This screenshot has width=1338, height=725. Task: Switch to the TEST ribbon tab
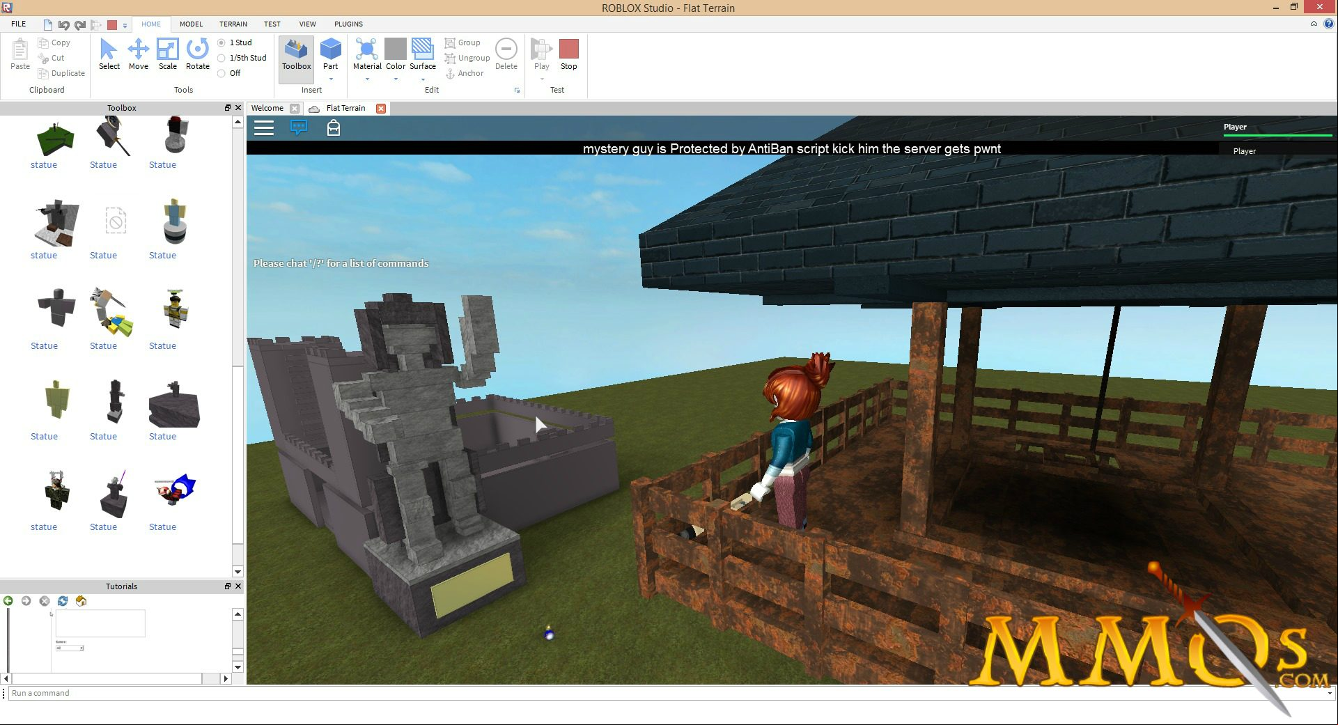(272, 24)
